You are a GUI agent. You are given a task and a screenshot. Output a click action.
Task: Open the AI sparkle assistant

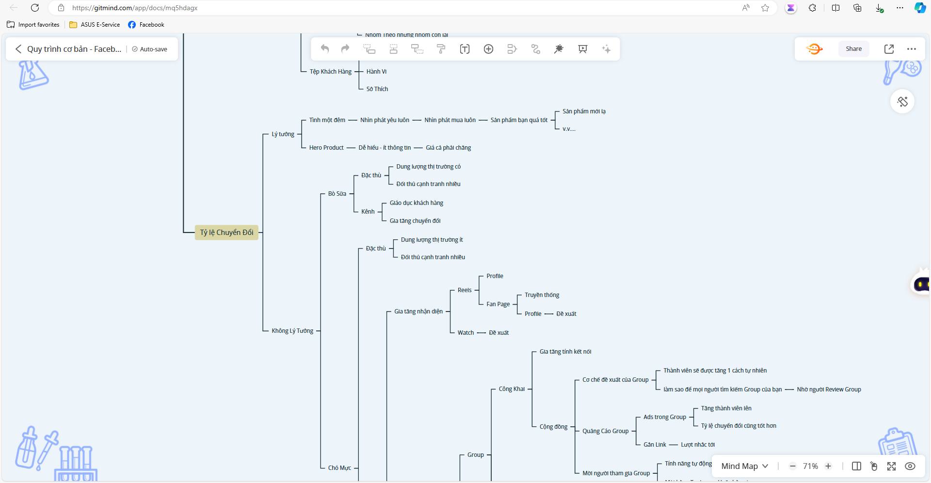coord(606,49)
